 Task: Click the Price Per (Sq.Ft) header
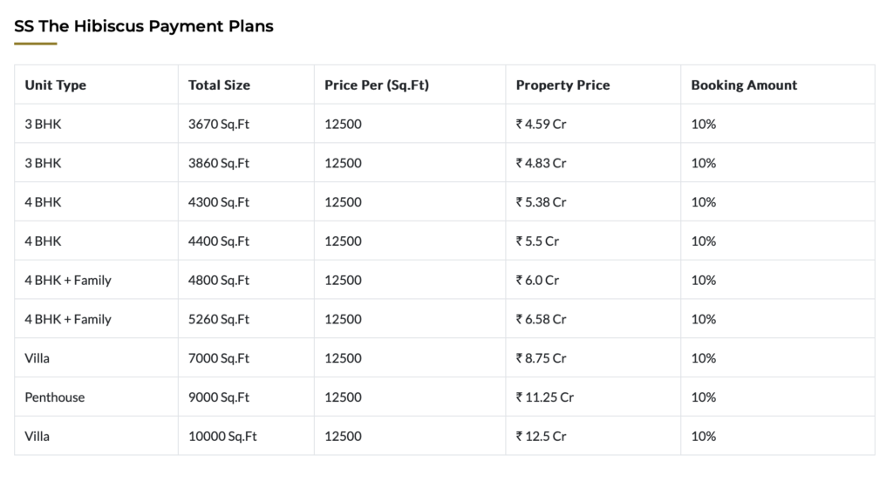pyautogui.click(x=377, y=85)
